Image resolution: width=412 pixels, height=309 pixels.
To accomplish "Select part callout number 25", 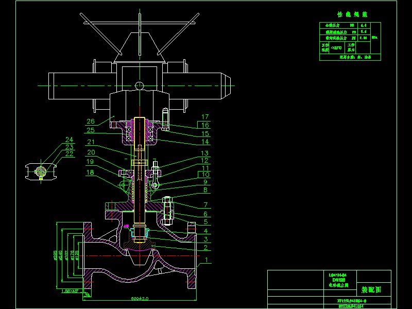I will point(91,130).
